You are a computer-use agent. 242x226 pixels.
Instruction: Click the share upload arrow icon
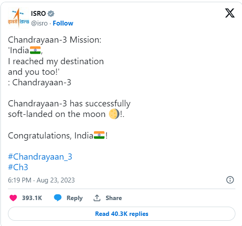[97, 198]
